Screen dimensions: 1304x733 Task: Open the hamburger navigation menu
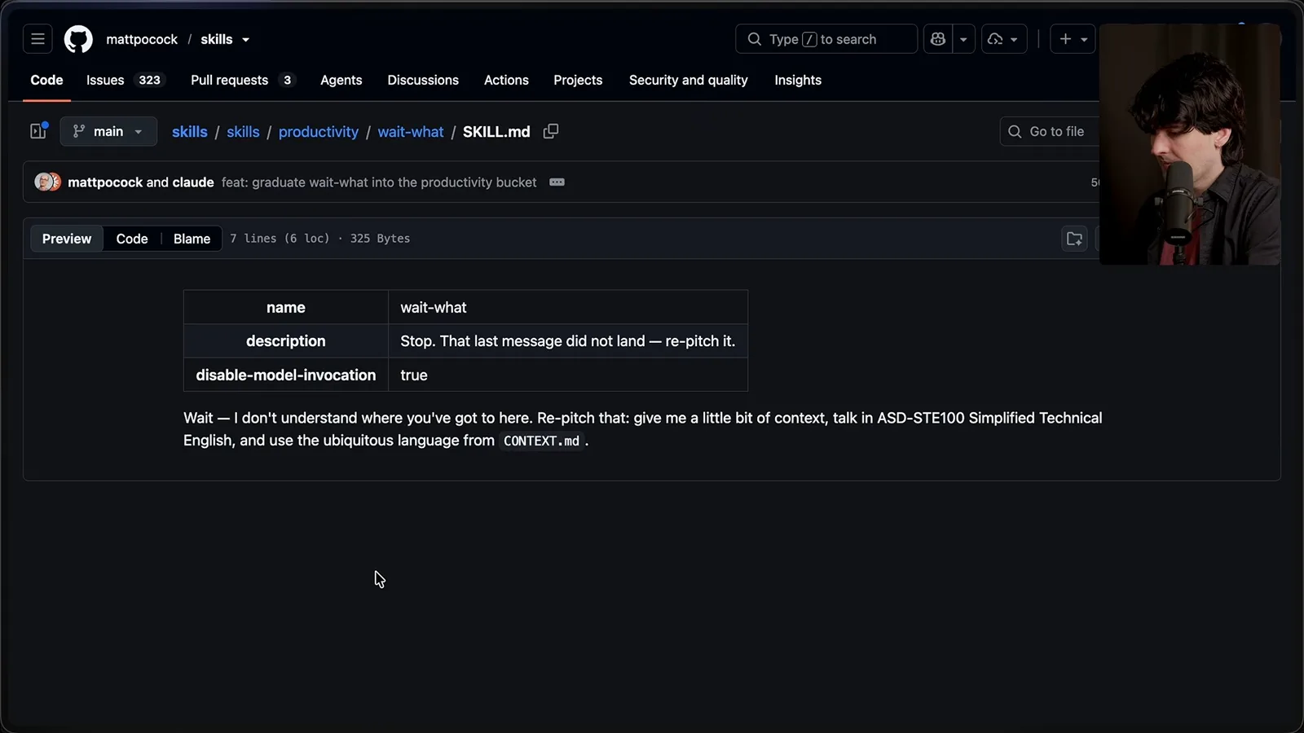click(x=37, y=39)
